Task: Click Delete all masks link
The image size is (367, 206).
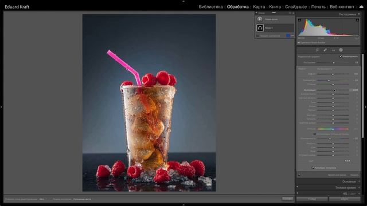Action: tap(337, 175)
